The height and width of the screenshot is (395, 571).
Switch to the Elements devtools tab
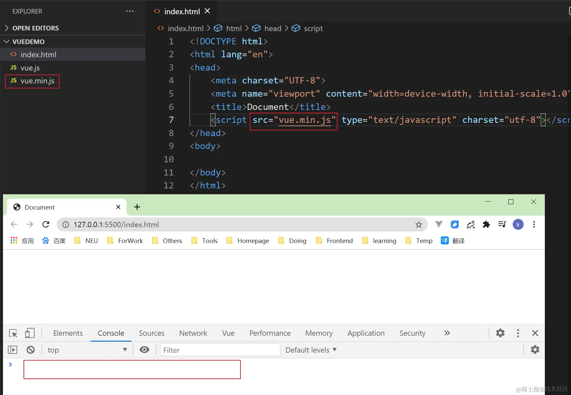click(x=68, y=333)
